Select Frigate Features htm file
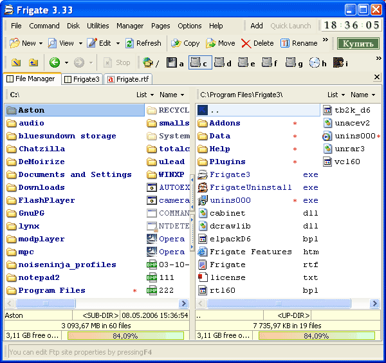Viewport: 386px width, 363px height. (x=258, y=252)
